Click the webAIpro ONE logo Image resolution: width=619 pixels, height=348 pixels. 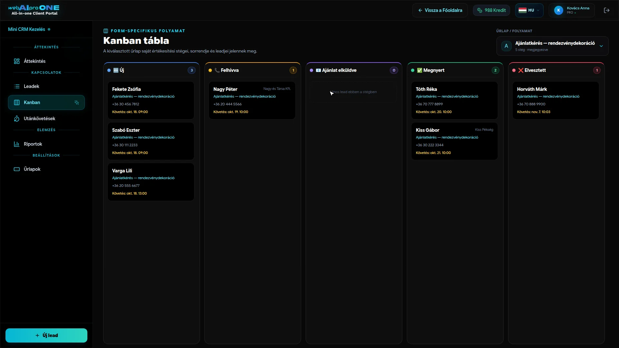(x=34, y=10)
